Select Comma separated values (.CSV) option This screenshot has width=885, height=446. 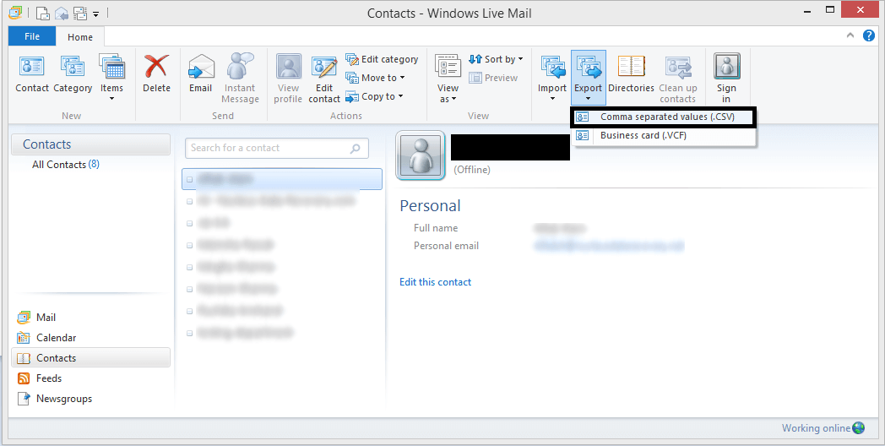(x=663, y=117)
